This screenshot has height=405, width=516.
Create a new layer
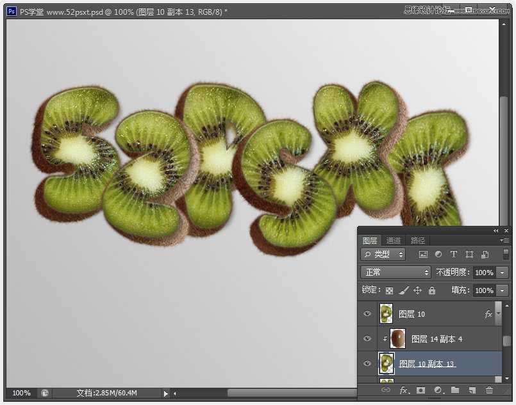point(472,390)
